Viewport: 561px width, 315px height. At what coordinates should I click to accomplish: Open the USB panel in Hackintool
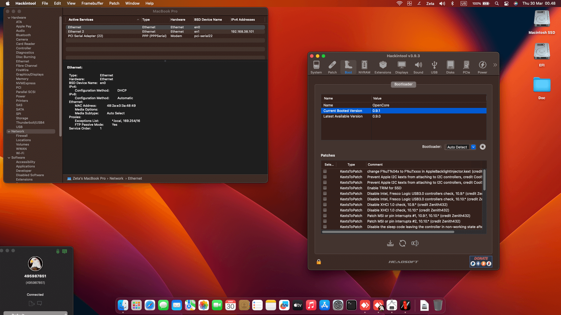[x=434, y=67]
